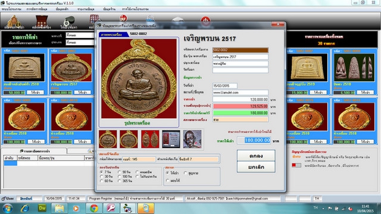Screen dimensions: 381x214
Task: Select the 7 วัน warranty radio button
Action: (x=102, y=172)
